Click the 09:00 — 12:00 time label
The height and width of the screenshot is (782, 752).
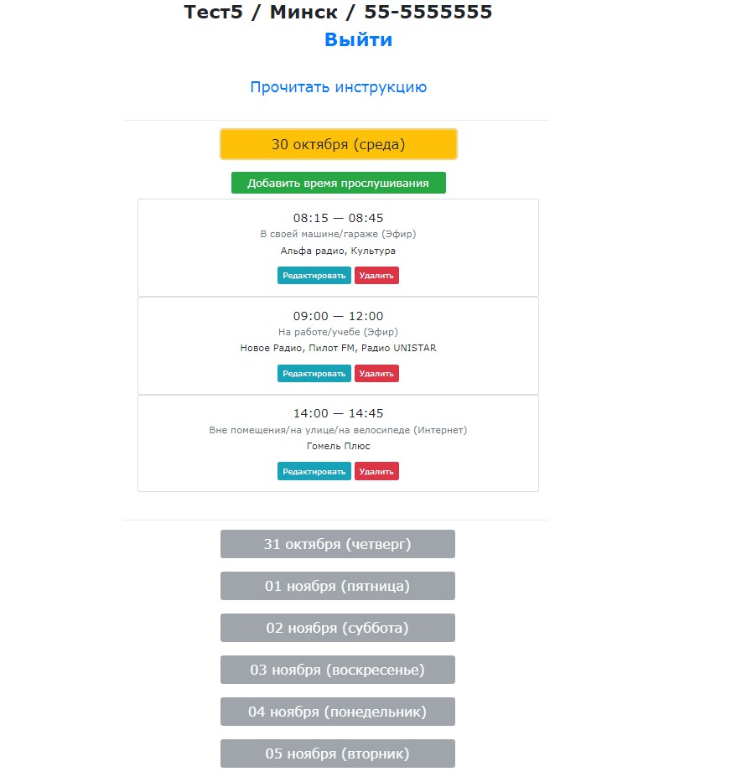tap(338, 316)
